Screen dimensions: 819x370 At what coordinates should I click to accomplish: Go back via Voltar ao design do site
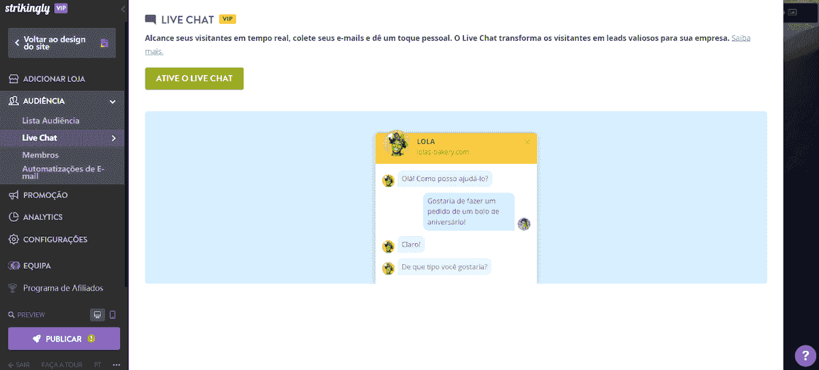62,43
